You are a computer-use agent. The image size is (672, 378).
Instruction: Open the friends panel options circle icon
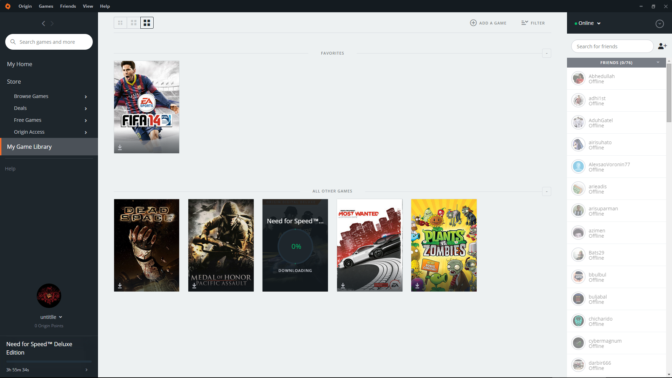tap(659, 23)
